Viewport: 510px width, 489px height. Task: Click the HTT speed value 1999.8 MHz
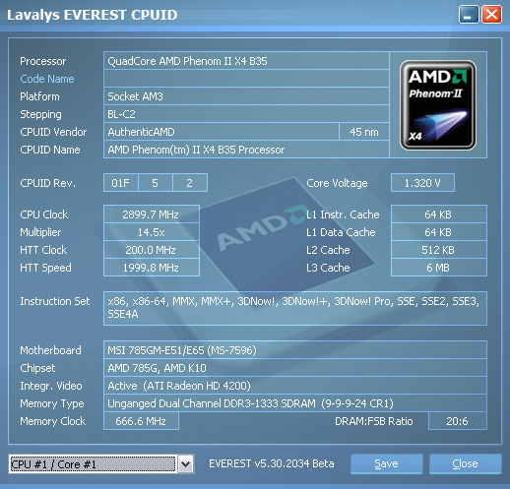(152, 268)
